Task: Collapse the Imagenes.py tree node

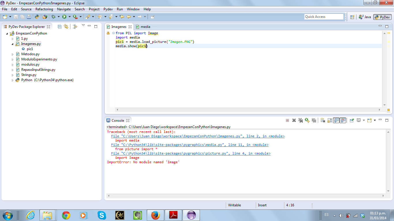Action: point(13,44)
